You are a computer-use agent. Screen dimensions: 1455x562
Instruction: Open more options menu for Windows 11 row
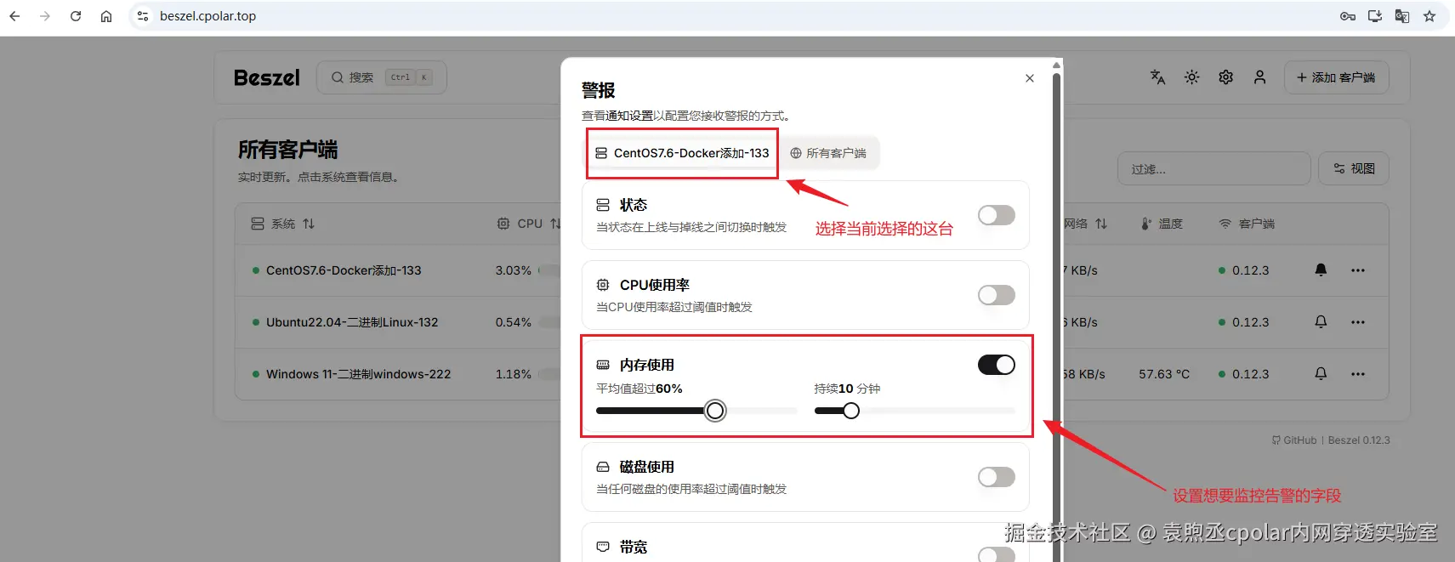[1358, 374]
